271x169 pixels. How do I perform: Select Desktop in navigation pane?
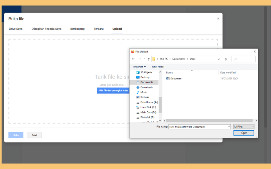(x=145, y=77)
